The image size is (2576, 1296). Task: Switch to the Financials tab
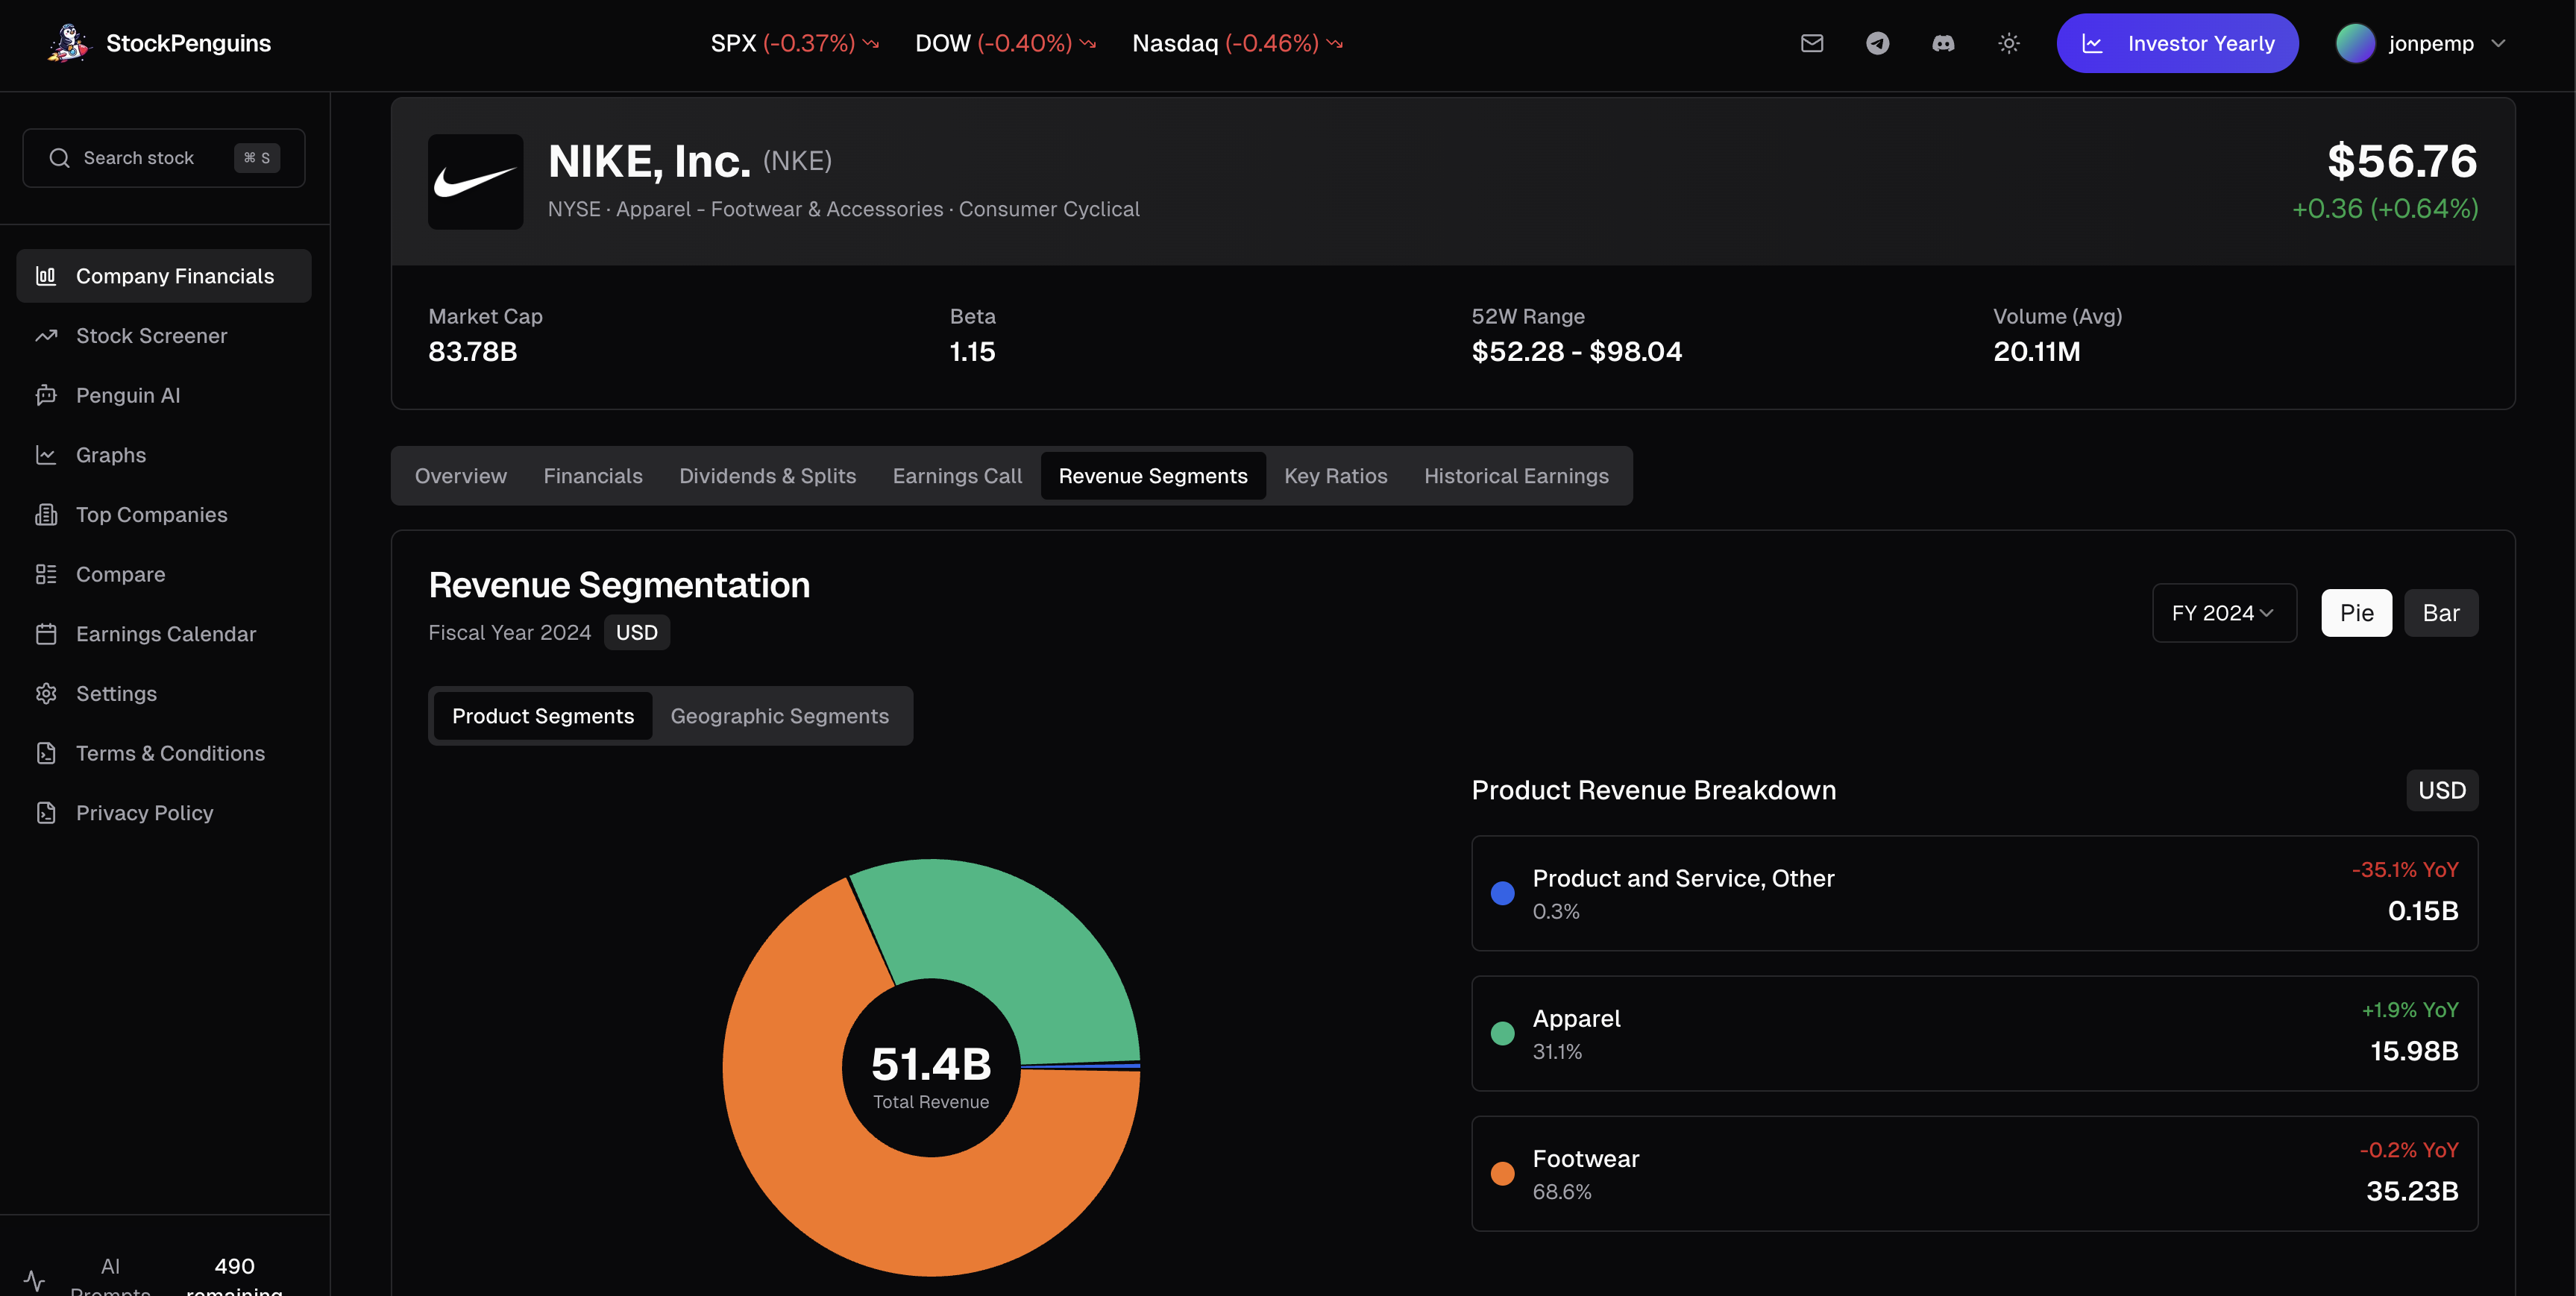(593, 476)
